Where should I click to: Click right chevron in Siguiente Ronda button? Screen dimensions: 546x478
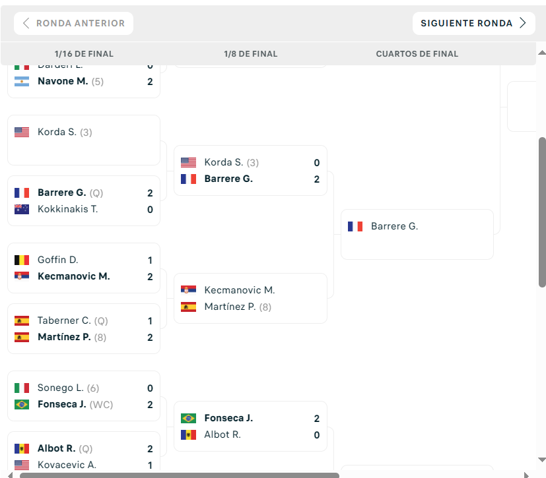(523, 23)
